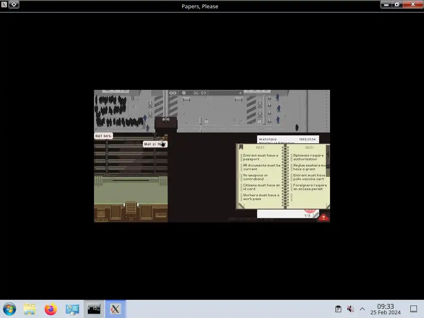The image size is (424, 318).
Task: Click the 06:59 time display
Action: [x=200, y=93]
